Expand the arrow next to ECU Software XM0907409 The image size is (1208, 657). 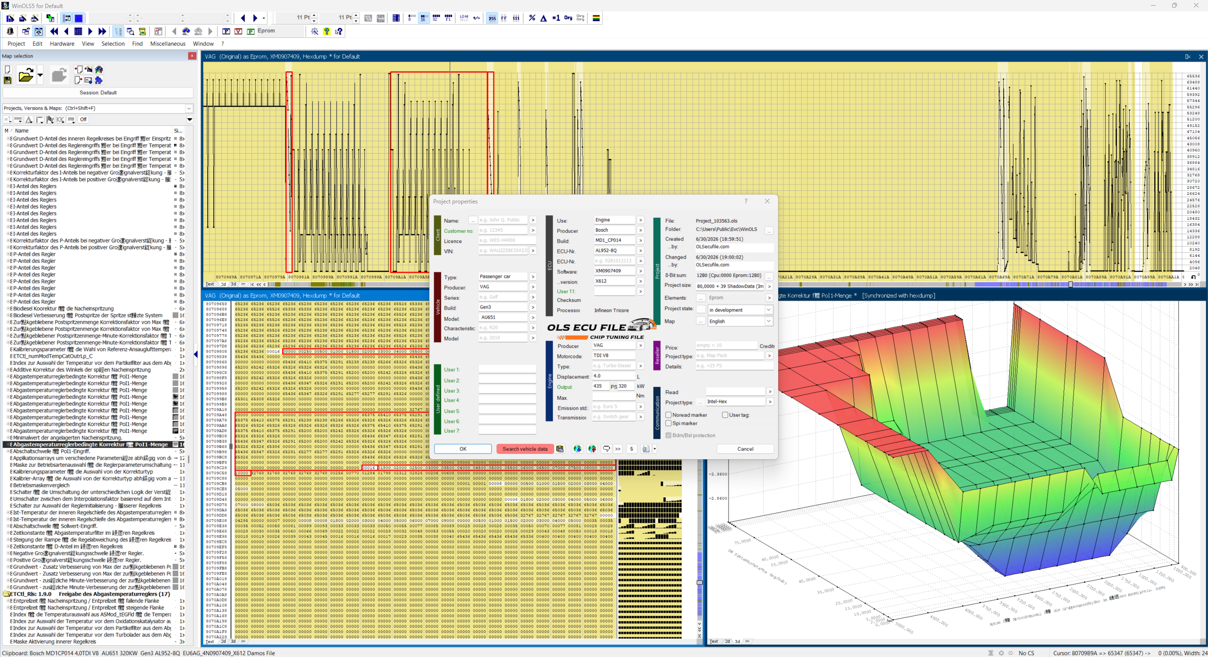[640, 271]
